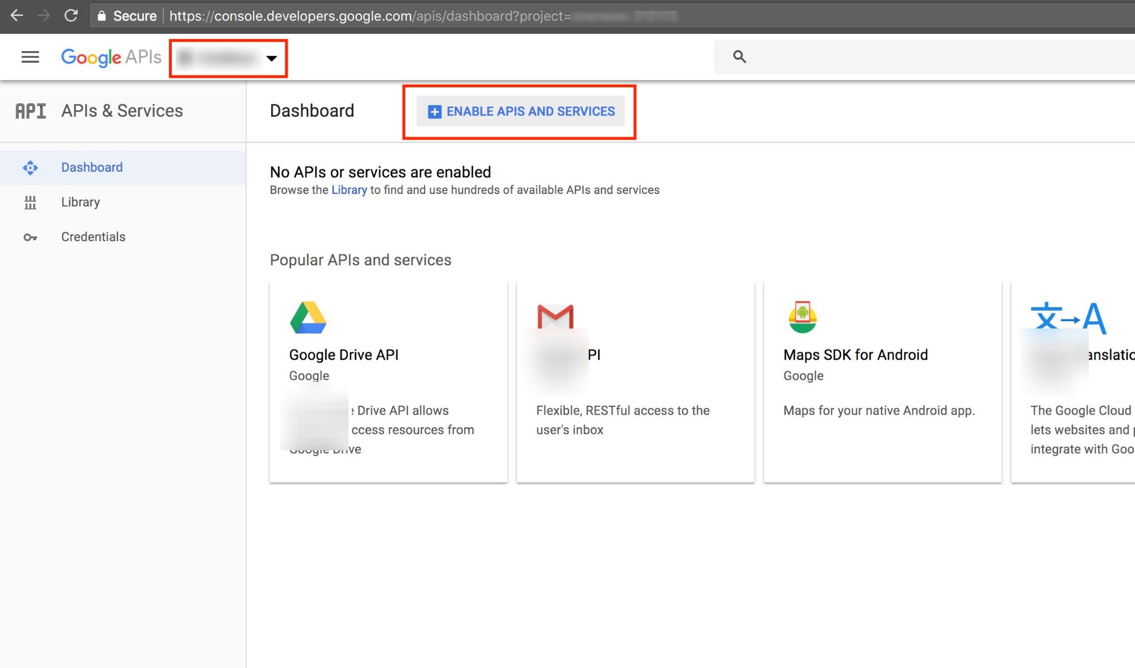Image resolution: width=1135 pixels, height=668 pixels.
Task: Click the Maps SDK for Android icon
Action: [802, 317]
